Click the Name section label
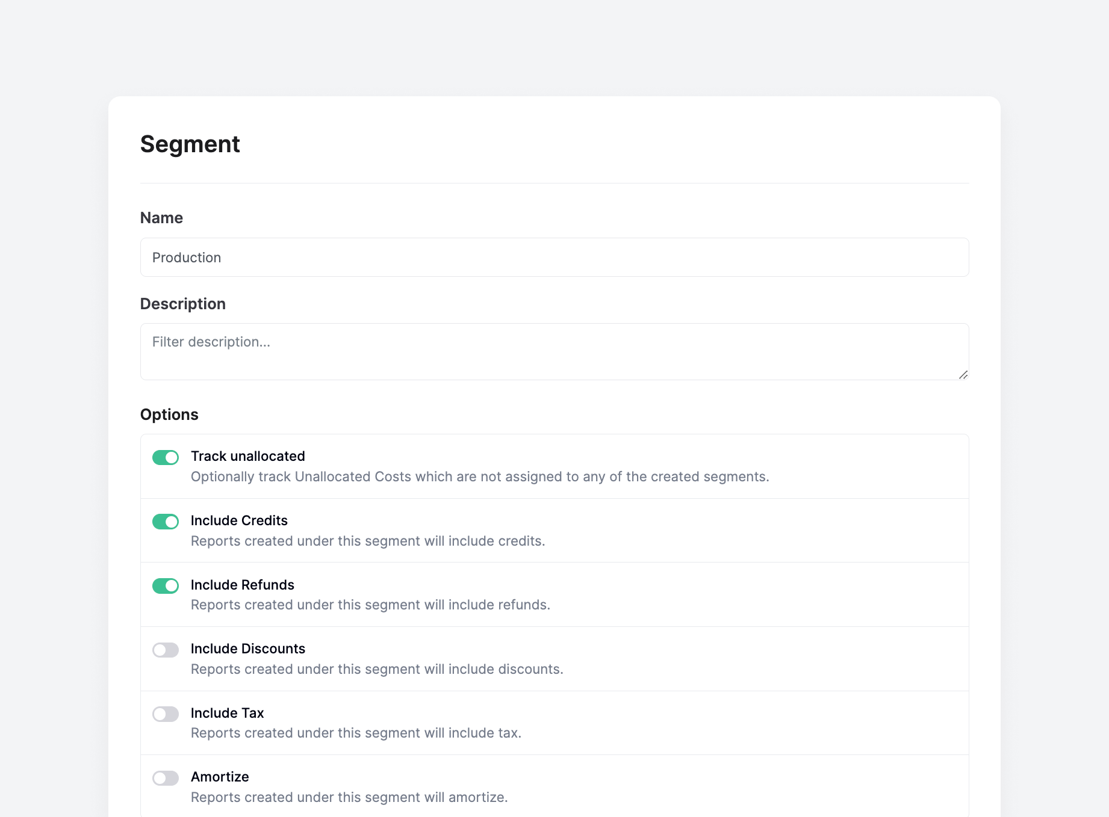This screenshot has width=1109, height=817. pos(161,217)
